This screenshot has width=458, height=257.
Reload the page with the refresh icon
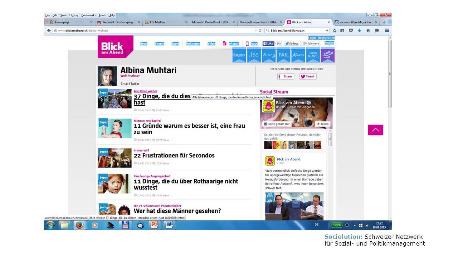[260, 31]
